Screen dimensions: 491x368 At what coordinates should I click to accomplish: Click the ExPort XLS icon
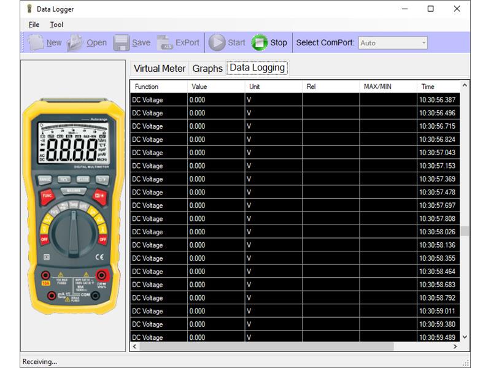tap(164, 42)
